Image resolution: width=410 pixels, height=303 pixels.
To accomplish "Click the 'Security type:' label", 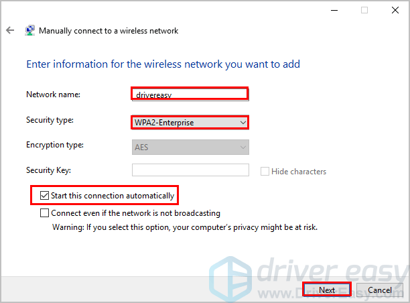I will [50, 120].
